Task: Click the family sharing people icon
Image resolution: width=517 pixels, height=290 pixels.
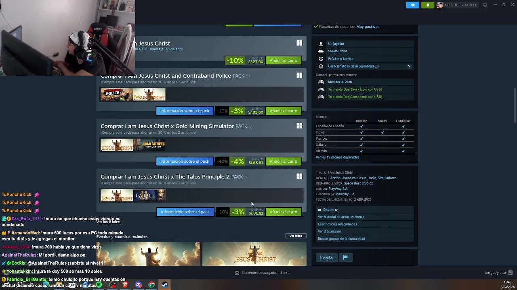Action: pos(321,59)
